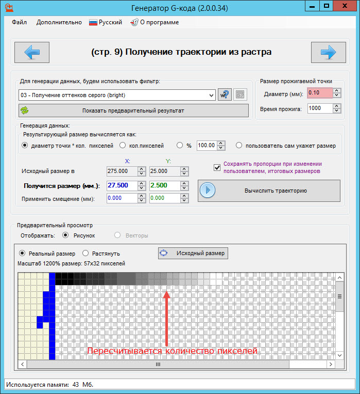
Task: Open filter help question-mark icon
Action: [225, 94]
